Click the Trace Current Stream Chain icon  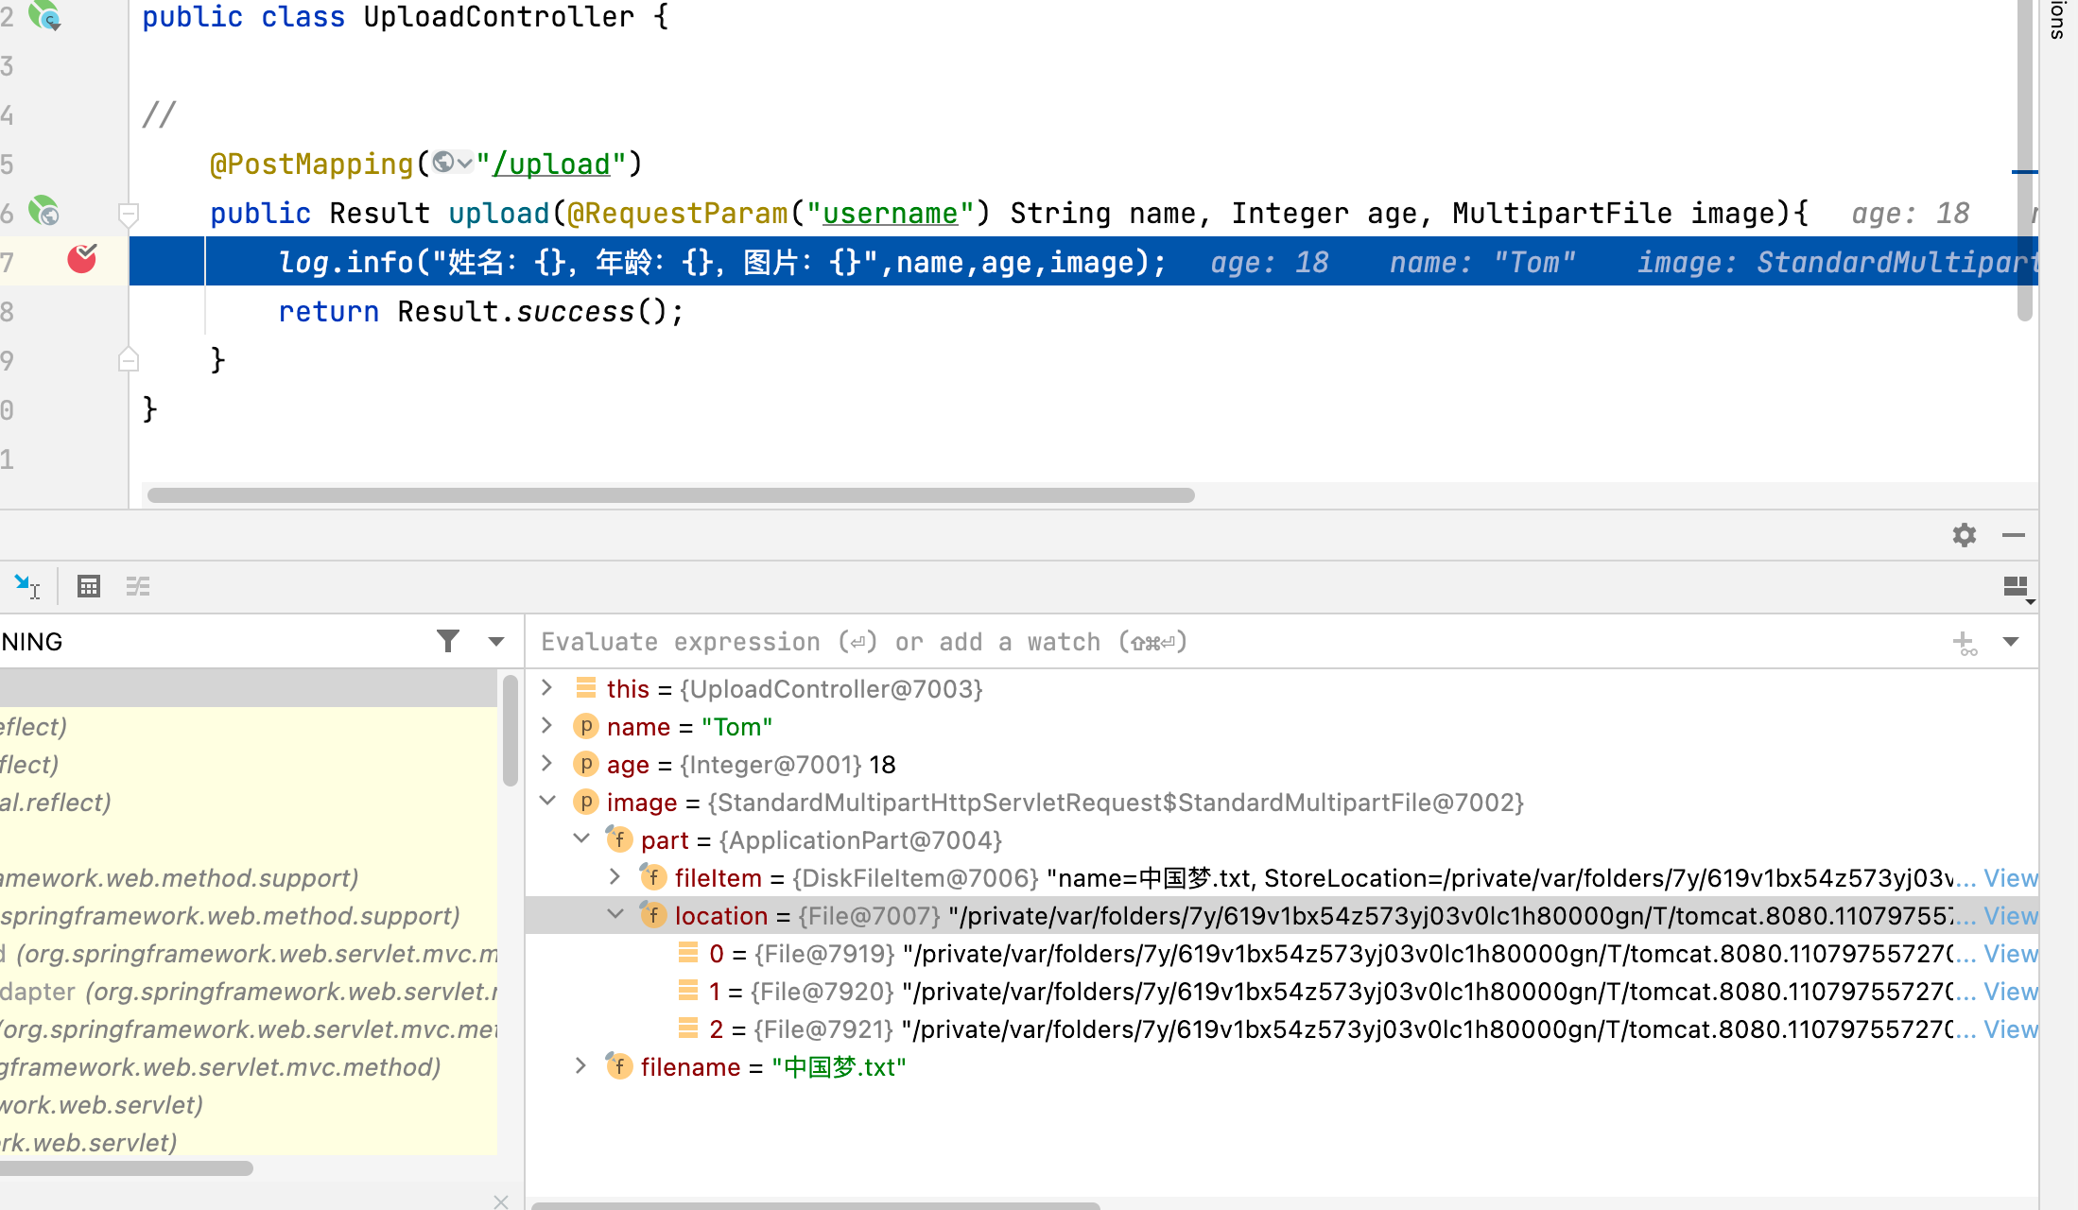138,587
